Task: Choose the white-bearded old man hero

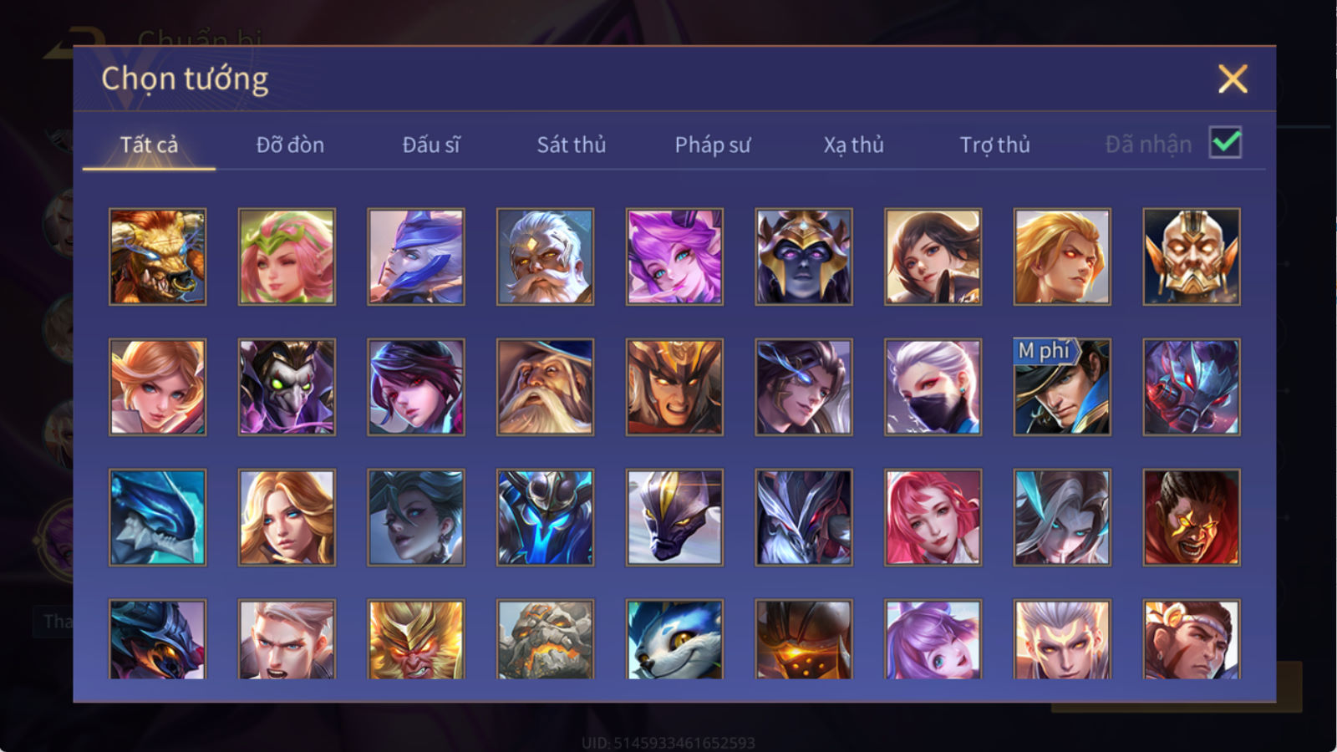Action: 545,257
